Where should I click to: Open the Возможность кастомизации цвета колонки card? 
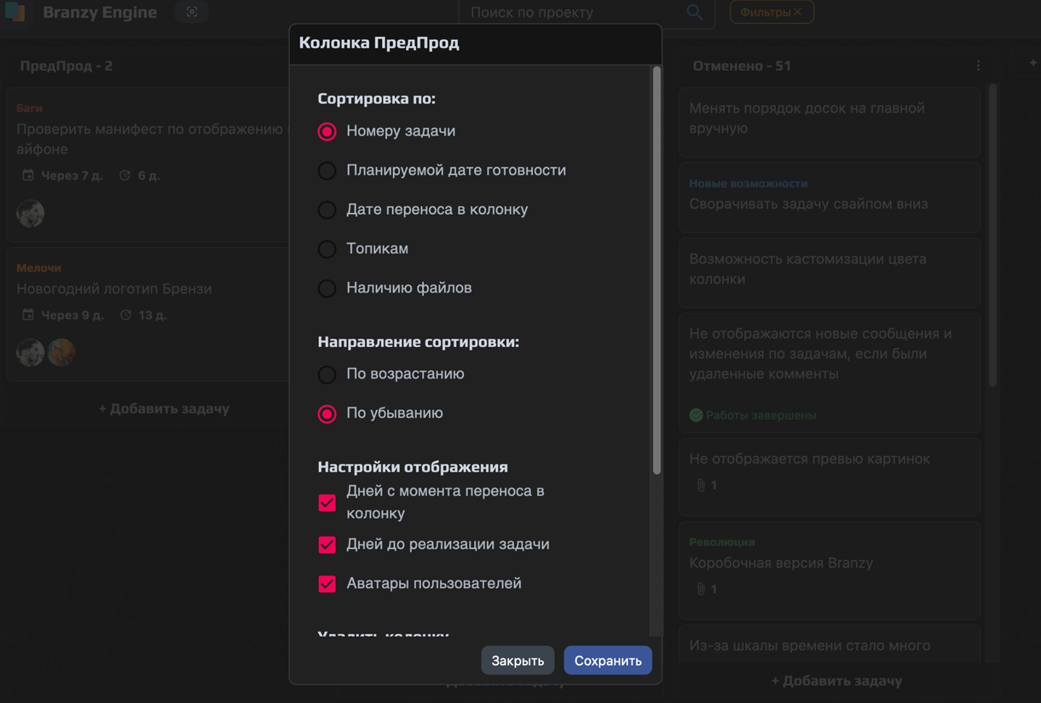829,273
